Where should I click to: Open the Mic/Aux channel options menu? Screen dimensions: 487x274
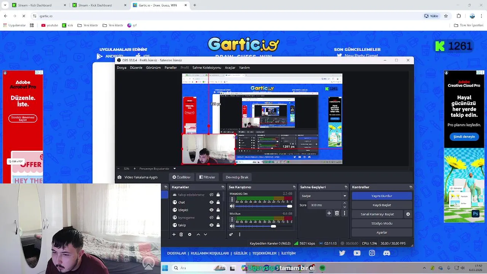(232, 219)
